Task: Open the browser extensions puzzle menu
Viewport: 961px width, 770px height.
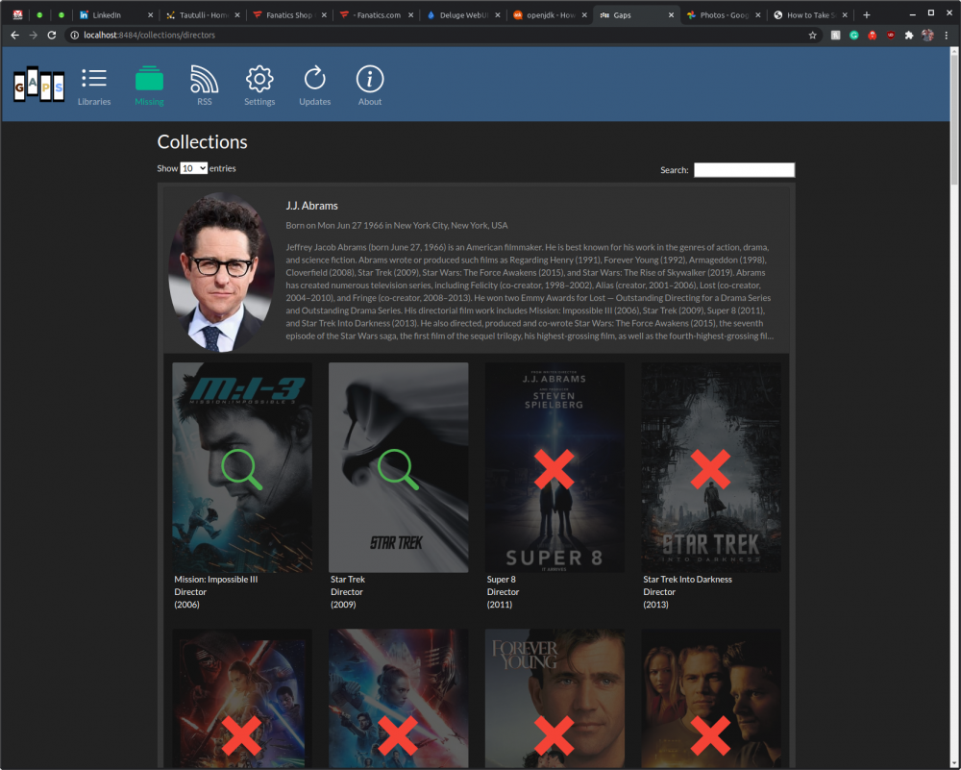Action: click(x=909, y=35)
